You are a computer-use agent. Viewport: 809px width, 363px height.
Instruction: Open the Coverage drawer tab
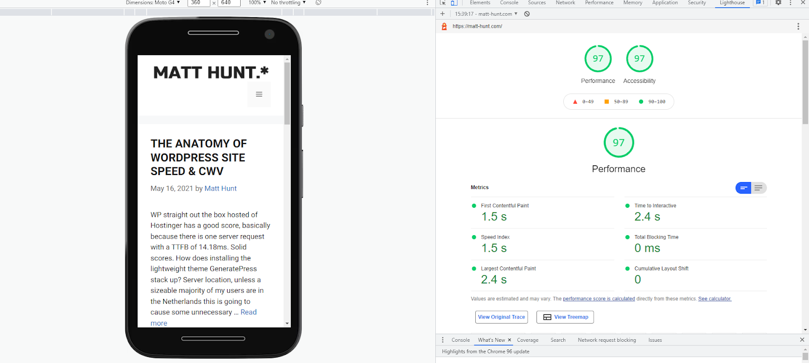click(x=527, y=340)
